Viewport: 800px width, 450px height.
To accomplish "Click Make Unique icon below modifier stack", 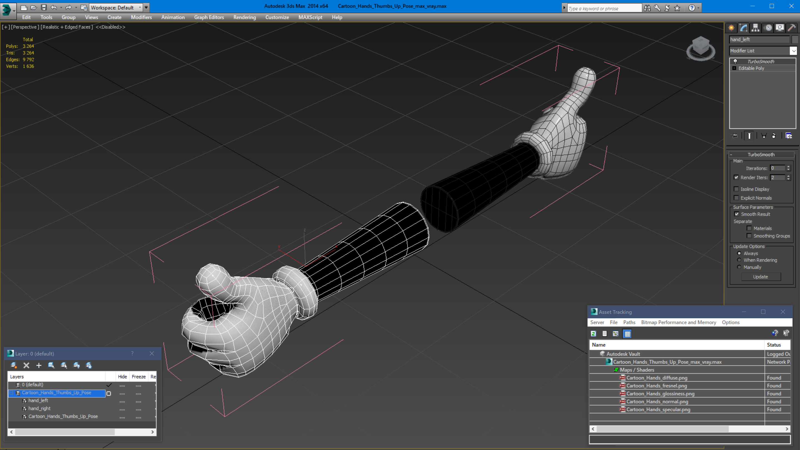I will click(764, 135).
